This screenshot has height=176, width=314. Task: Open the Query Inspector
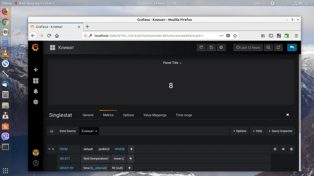pos(280,131)
